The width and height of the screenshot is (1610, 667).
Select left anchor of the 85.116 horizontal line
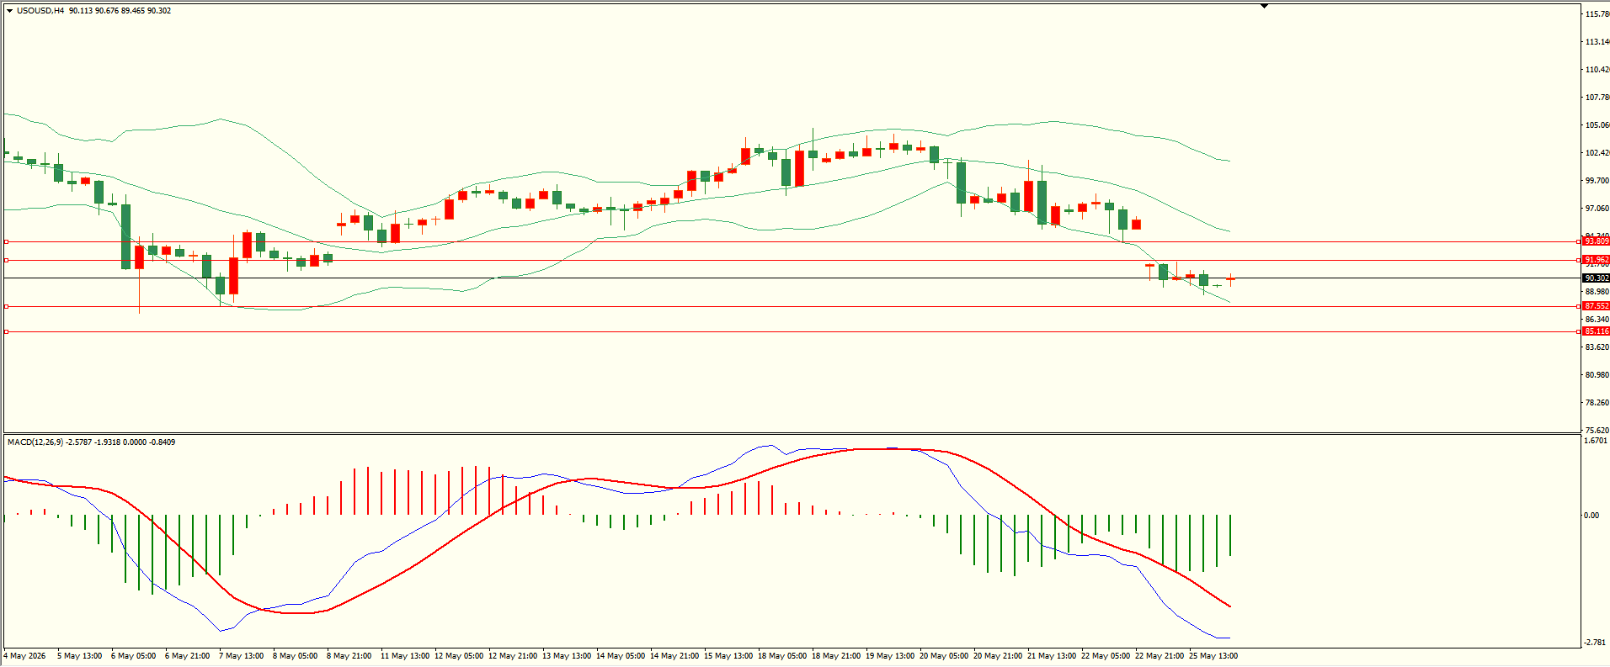click(7, 331)
